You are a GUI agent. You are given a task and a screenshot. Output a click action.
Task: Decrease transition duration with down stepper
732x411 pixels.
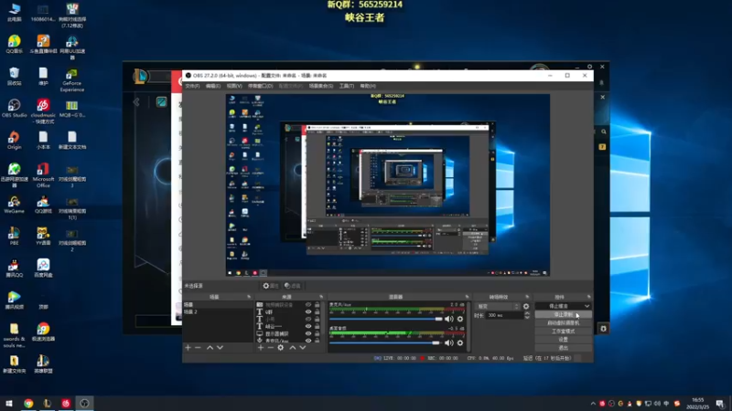click(527, 317)
